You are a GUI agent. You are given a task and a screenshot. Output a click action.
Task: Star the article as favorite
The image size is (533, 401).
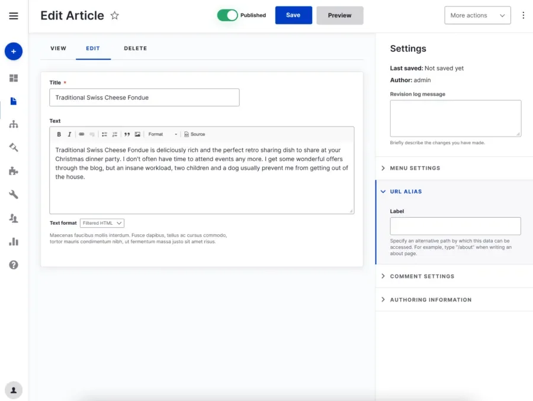(x=114, y=15)
